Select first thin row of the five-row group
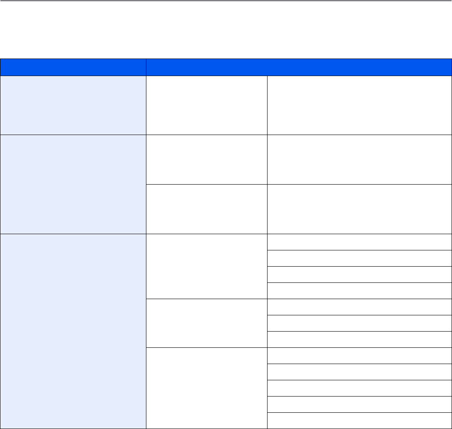 tap(359, 356)
